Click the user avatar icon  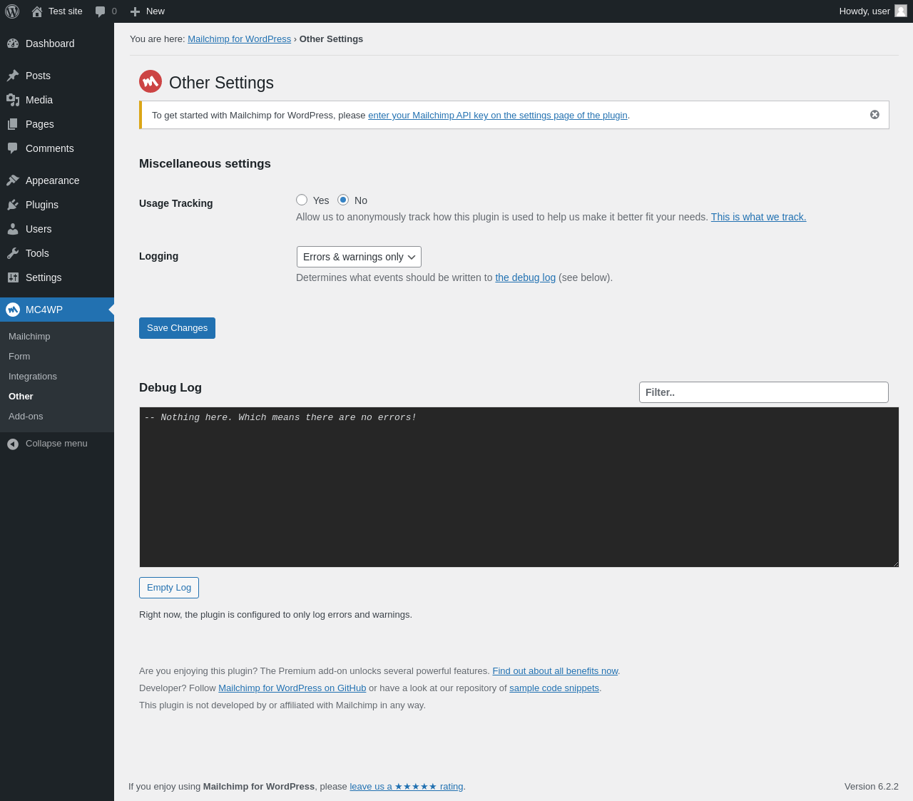901,11
